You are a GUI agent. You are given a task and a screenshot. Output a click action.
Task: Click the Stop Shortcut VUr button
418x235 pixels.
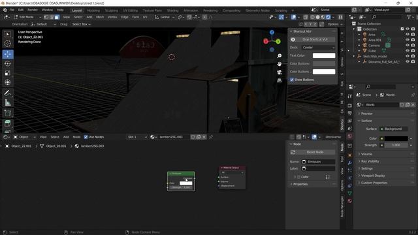click(312, 39)
